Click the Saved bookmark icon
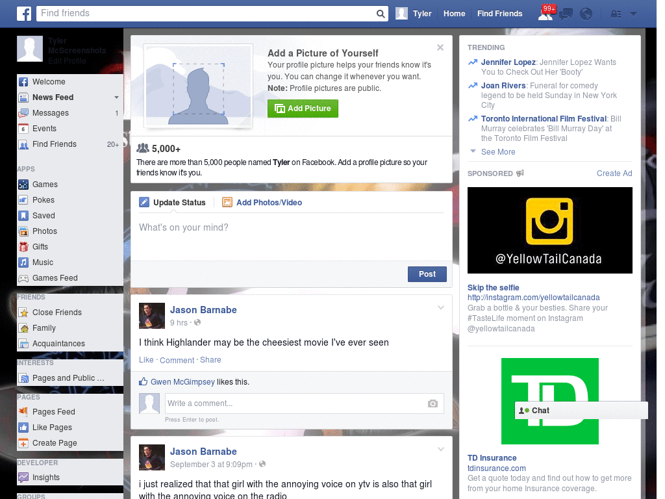Viewport: 665px width, 499px height. pos(23,216)
